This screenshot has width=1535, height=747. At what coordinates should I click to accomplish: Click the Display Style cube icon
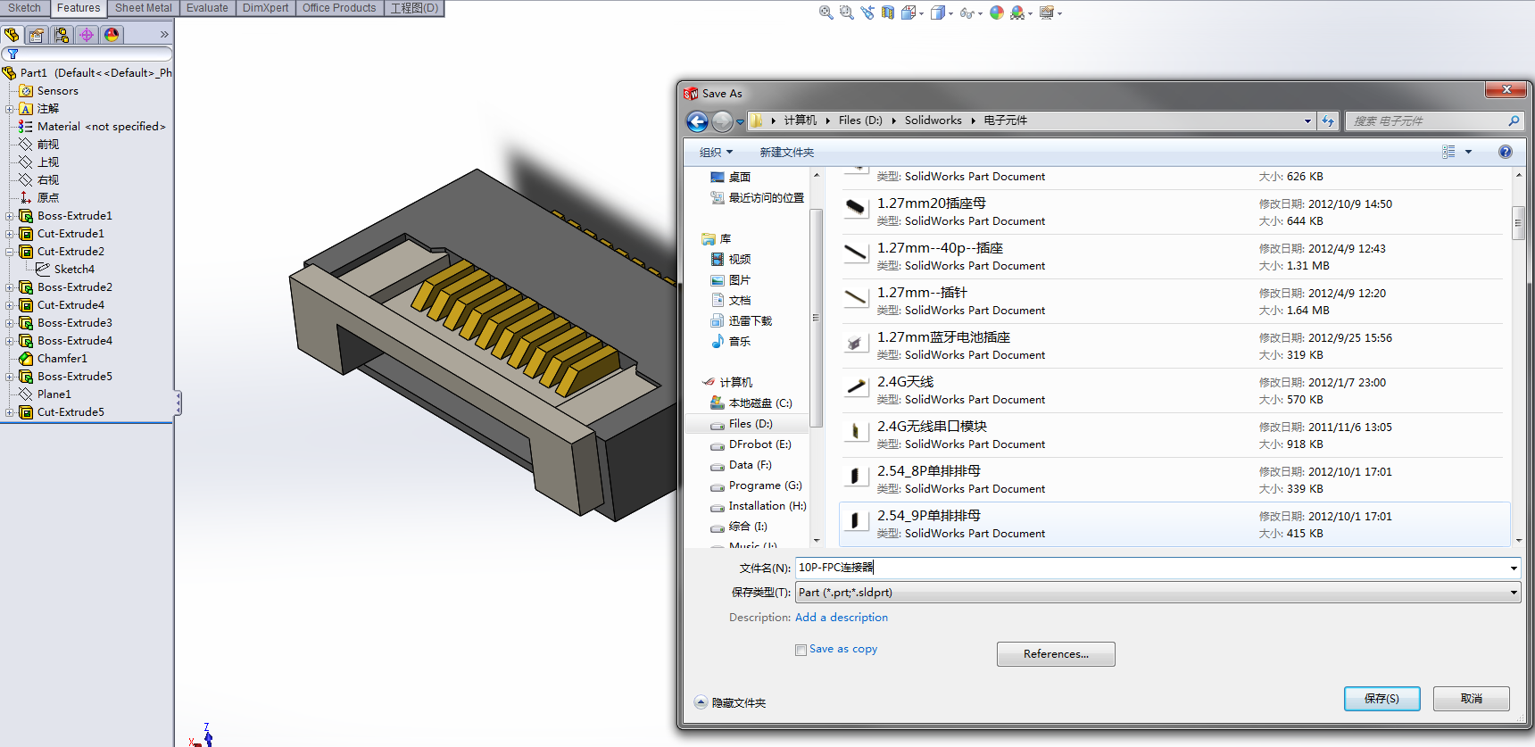937,12
